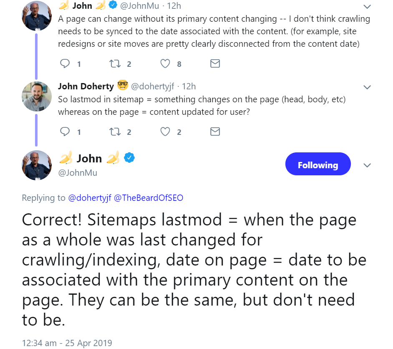Toggle off Following for @JohnMu
393x349 pixels.
click(317, 164)
